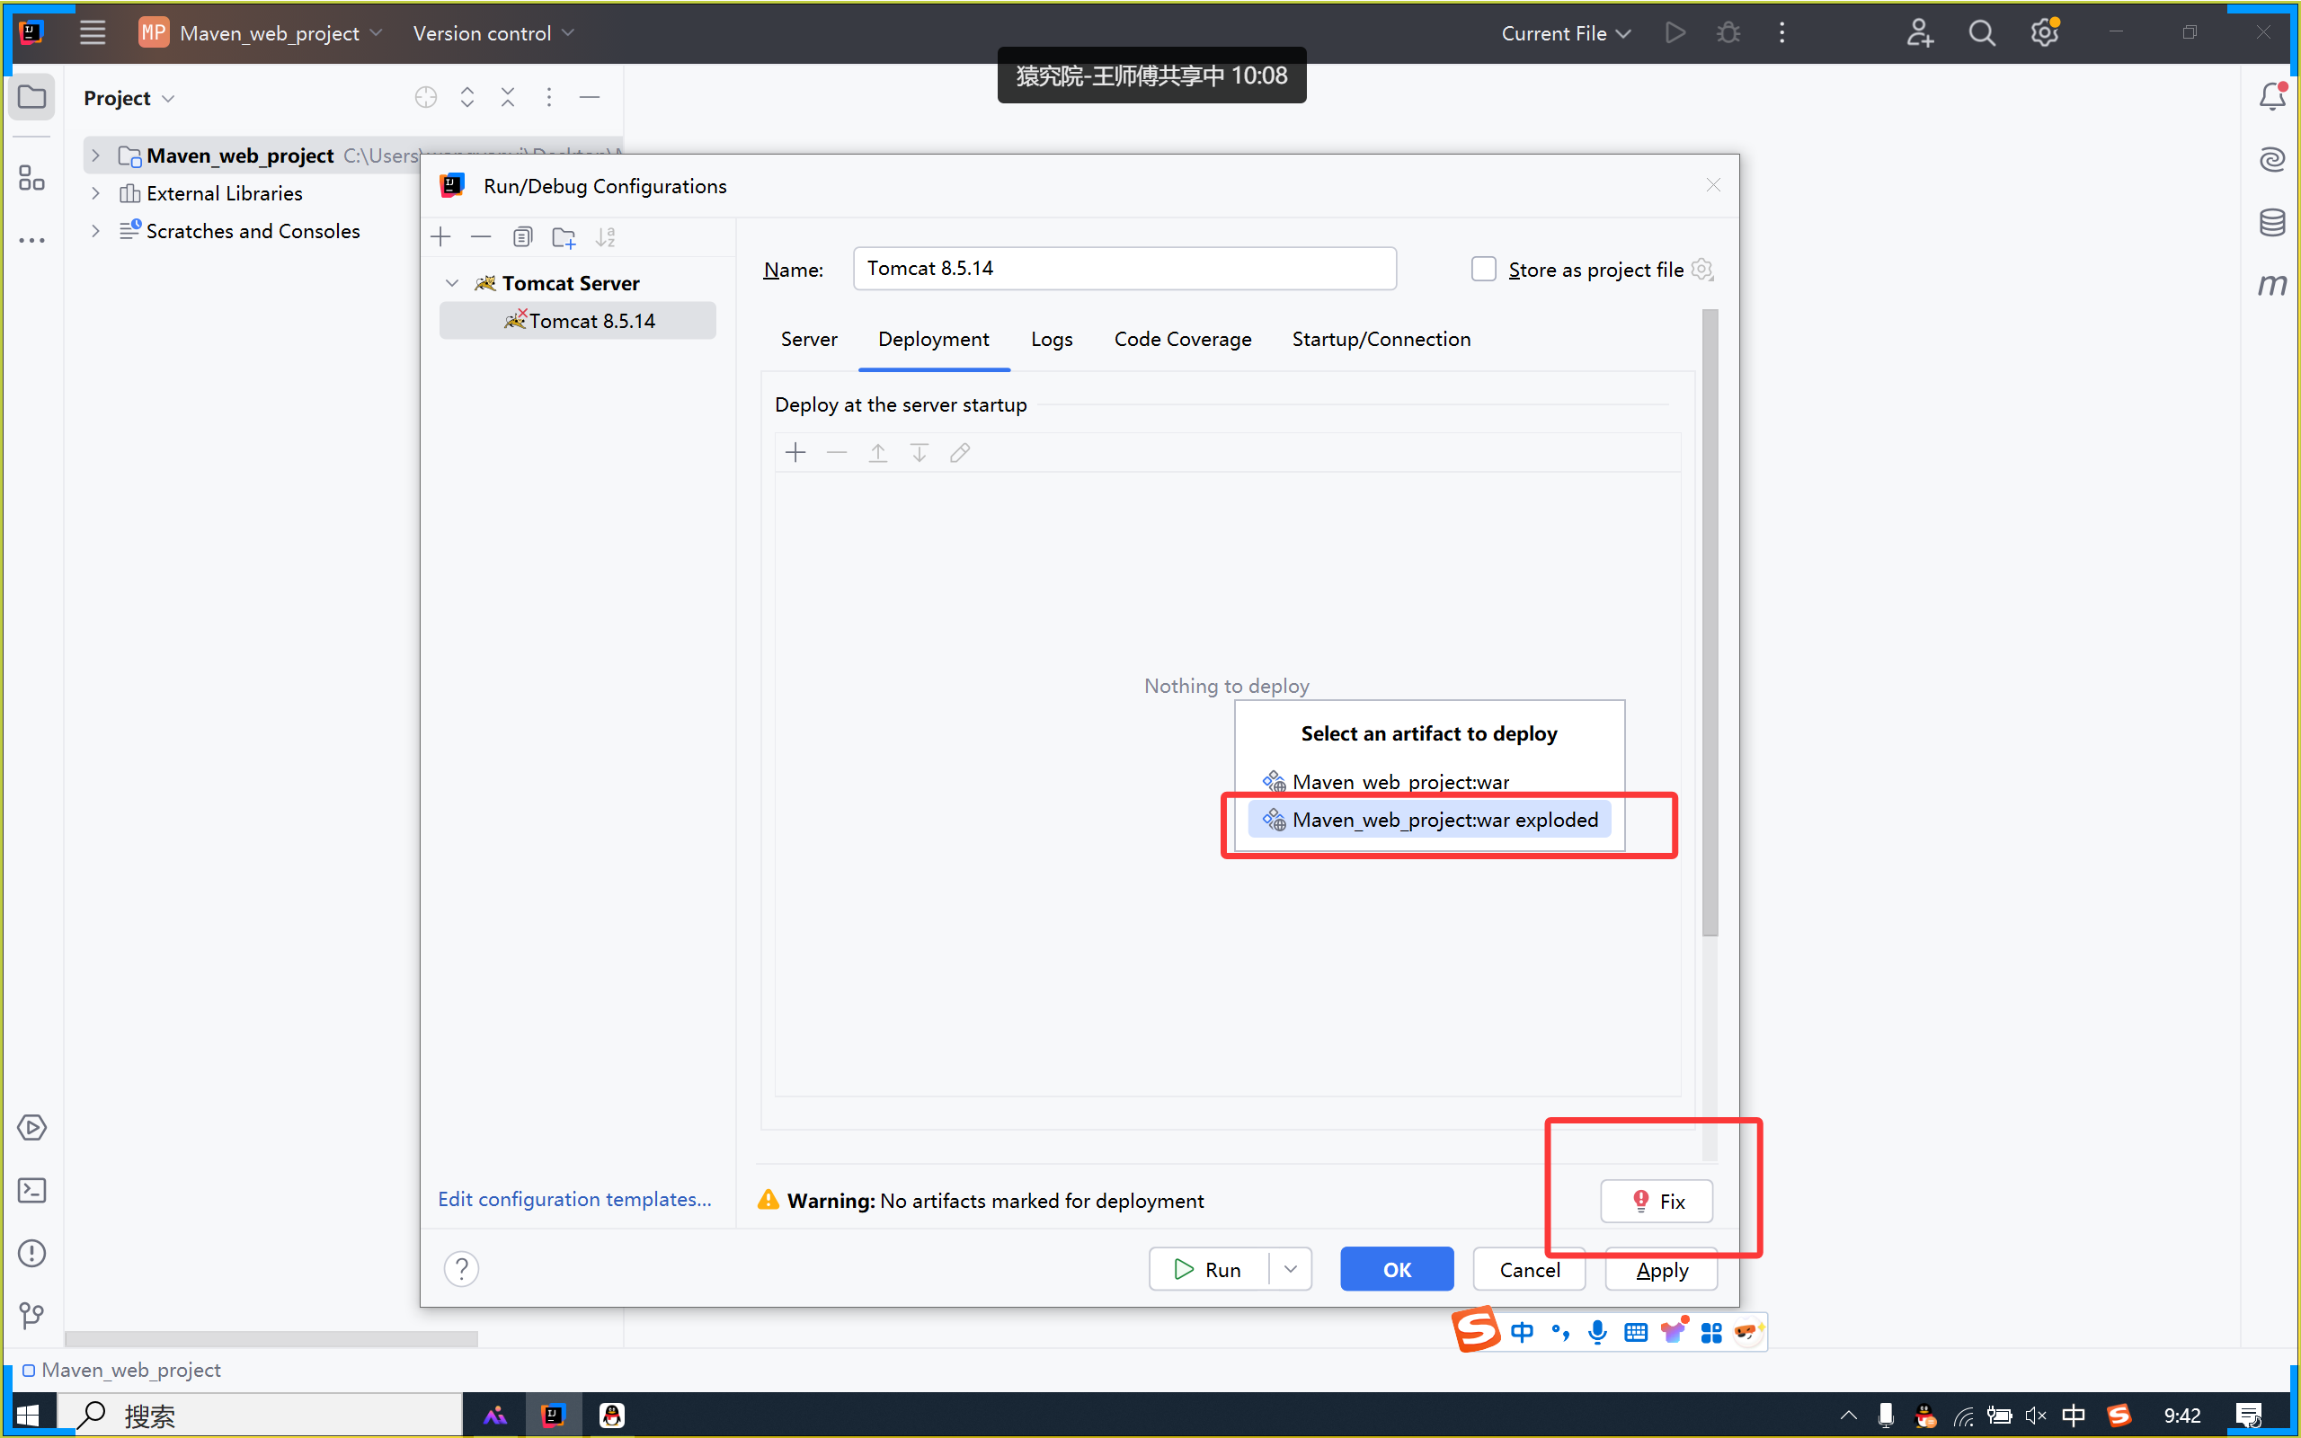Viewport: 2301px width, 1438px height.
Task: Click the Apply button
Action: click(1661, 1269)
